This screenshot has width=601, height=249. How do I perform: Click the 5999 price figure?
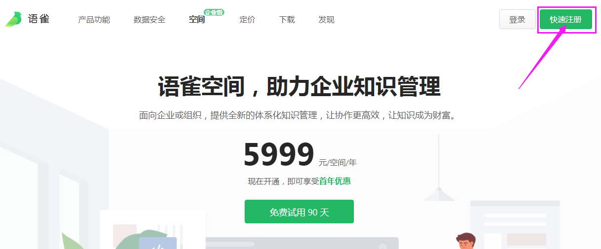279,154
